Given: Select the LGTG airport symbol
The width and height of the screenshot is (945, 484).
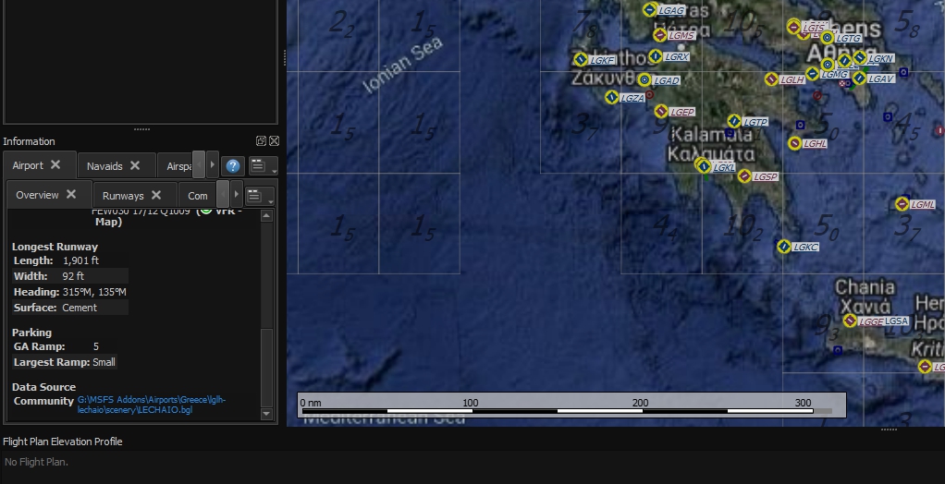Looking at the screenshot, I should [828, 37].
